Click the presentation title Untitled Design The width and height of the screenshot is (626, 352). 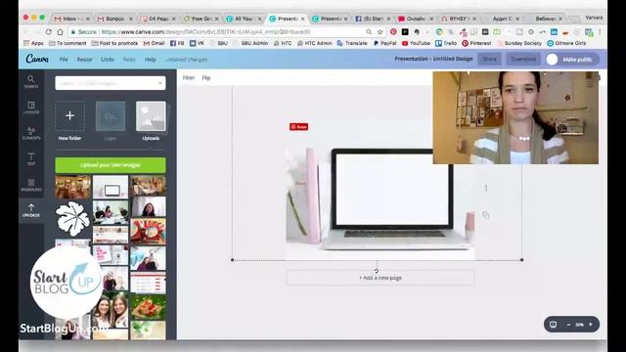coord(433,59)
